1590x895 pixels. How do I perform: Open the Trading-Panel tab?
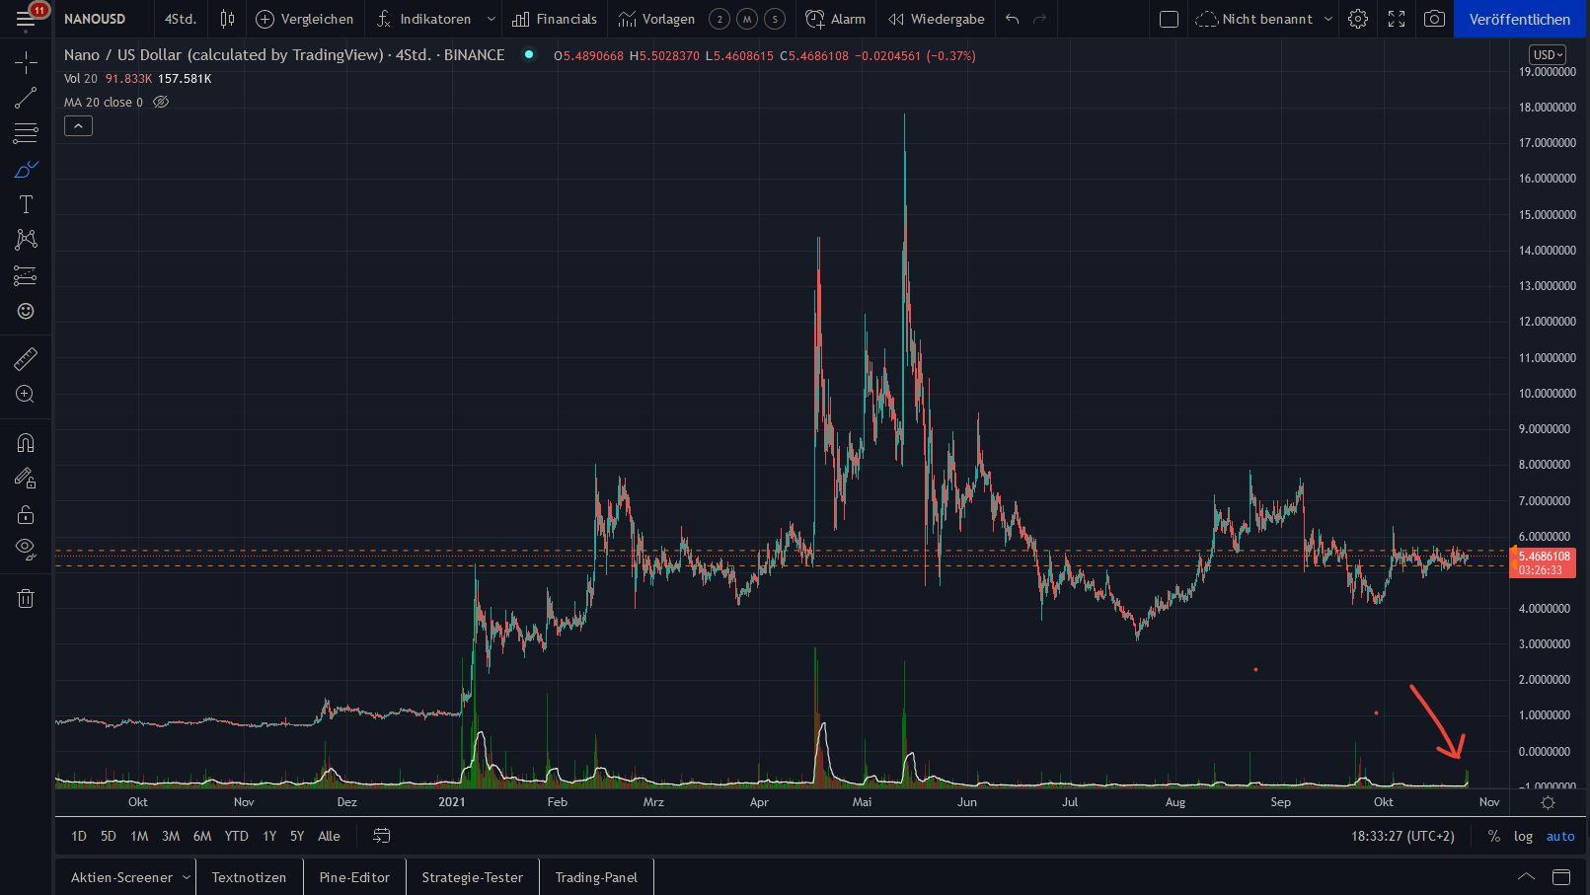tap(596, 877)
